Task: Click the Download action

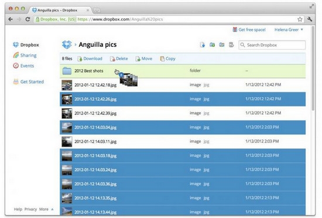Action: coord(90,59)
